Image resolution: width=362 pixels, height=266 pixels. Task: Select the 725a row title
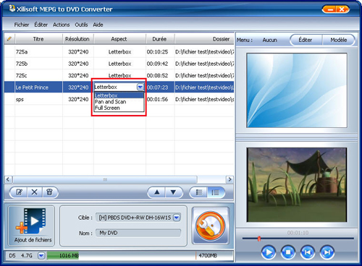pos(22,52)
